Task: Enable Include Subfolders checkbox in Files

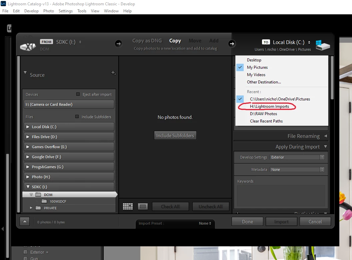Action: click(x=77, y=116)
